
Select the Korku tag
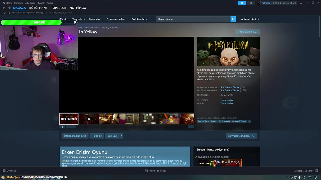point(213,121)
